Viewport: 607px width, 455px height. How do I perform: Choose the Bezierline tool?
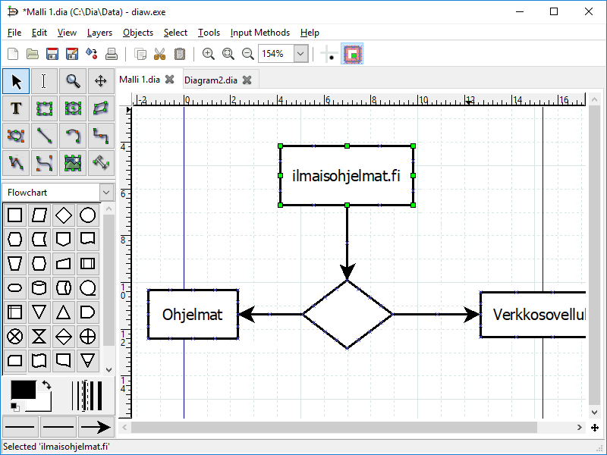44,163
